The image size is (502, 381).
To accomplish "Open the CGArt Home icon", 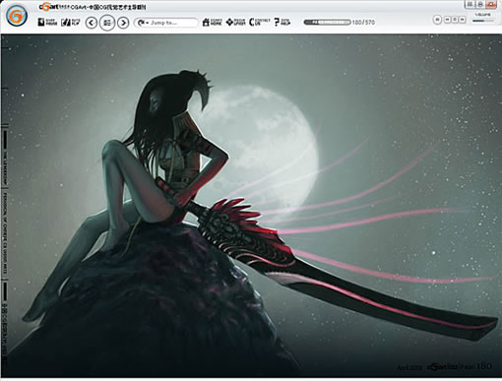I will [212, 22].
